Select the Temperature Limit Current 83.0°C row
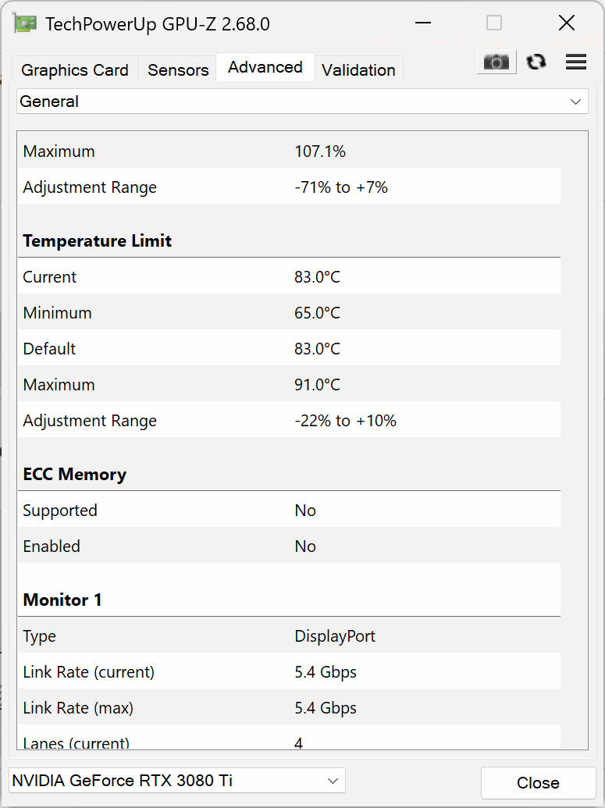This screenshot has height=808, width=605. click(x=289, y=277)
